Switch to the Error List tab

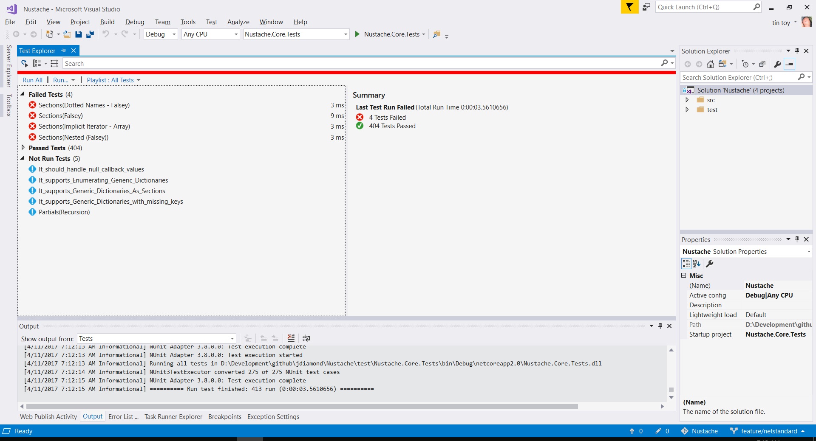coord(123,417)
